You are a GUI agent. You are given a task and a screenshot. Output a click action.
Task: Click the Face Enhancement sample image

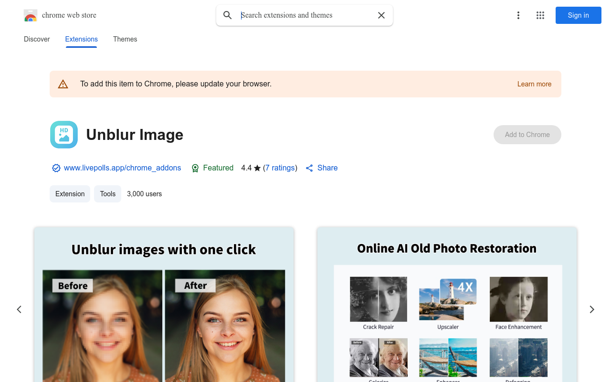click(x=518, y=299)
